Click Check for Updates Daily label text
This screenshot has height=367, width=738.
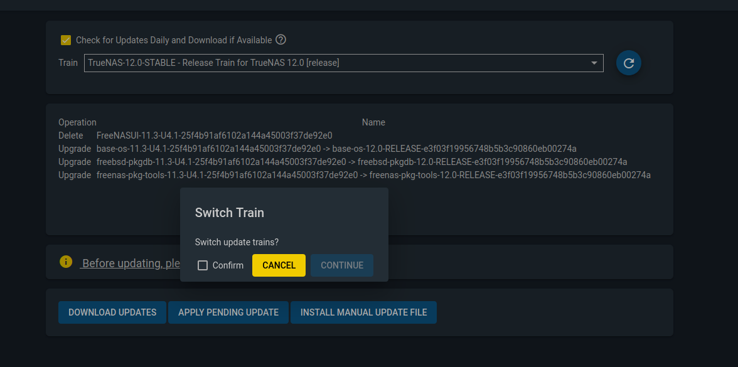click(174, 40)
